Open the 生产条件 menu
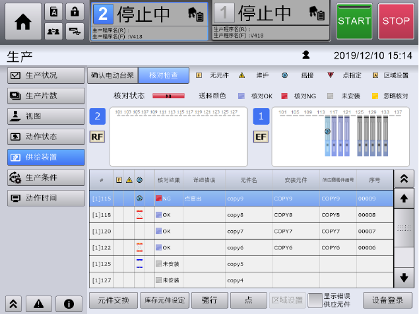Image resolution: width=419 pixels, height=314 pixels. tap(46, 177)
